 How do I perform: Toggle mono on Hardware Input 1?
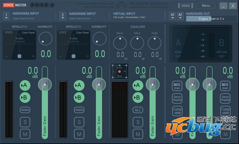[25, 110]
